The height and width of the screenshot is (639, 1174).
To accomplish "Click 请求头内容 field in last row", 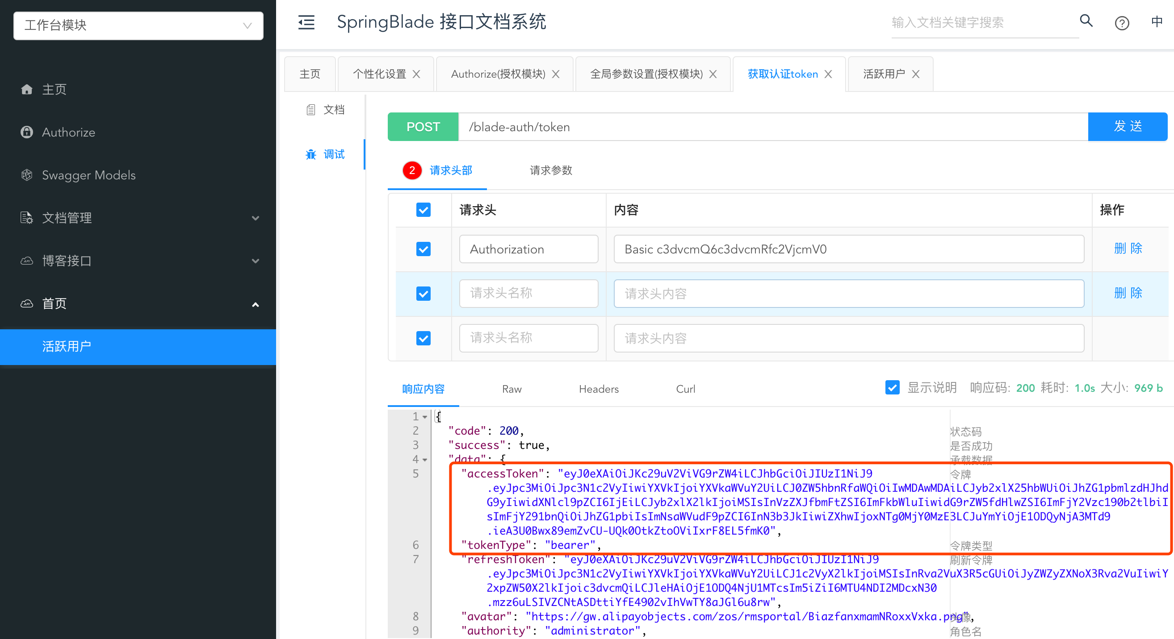I will (849, 338).
